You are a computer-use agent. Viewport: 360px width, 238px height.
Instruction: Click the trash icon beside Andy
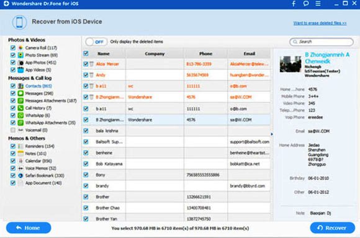91,75
